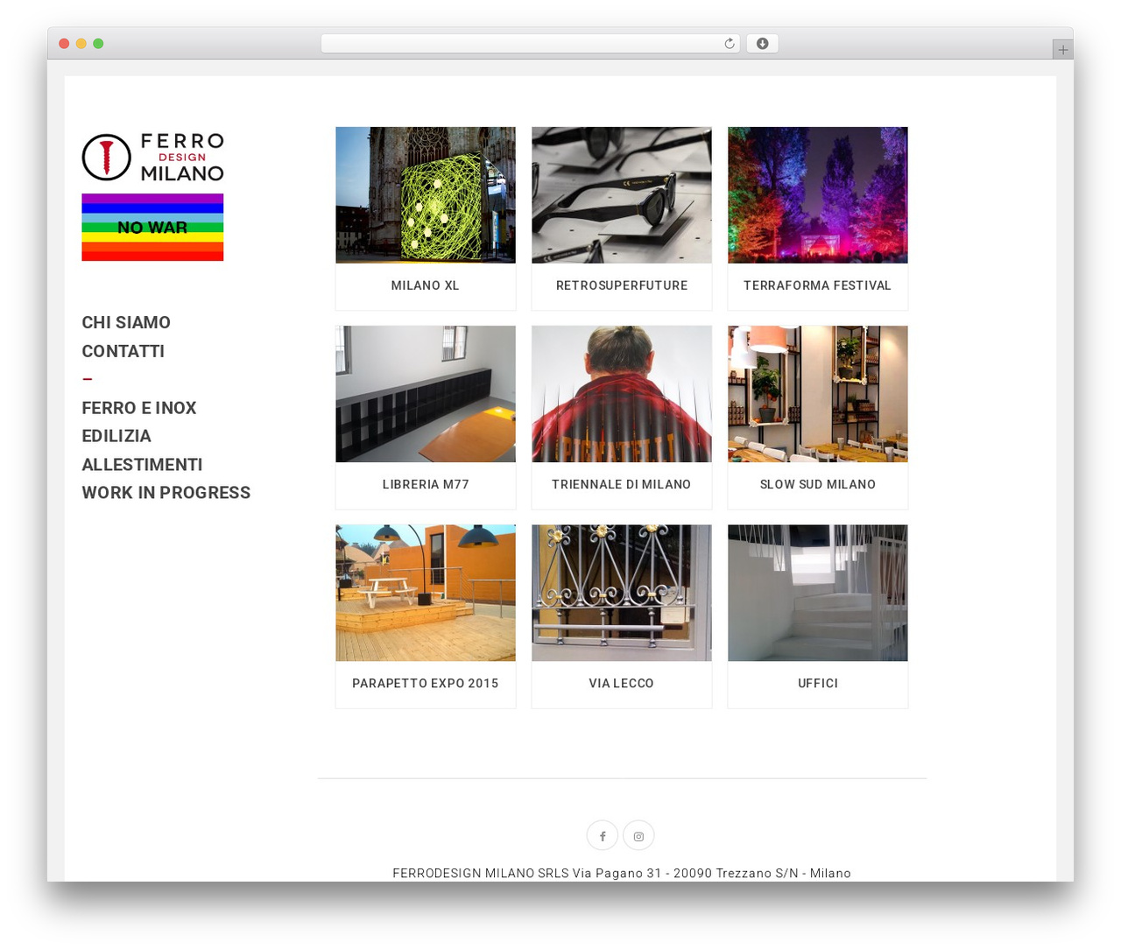
Task: Open a new tab with plus icon
Action: tap(1062, 50)
